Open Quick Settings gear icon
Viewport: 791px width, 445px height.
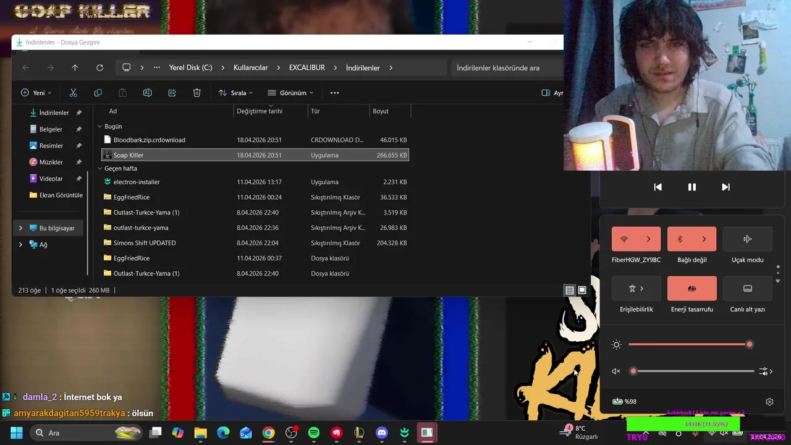[x=769, y=402]
